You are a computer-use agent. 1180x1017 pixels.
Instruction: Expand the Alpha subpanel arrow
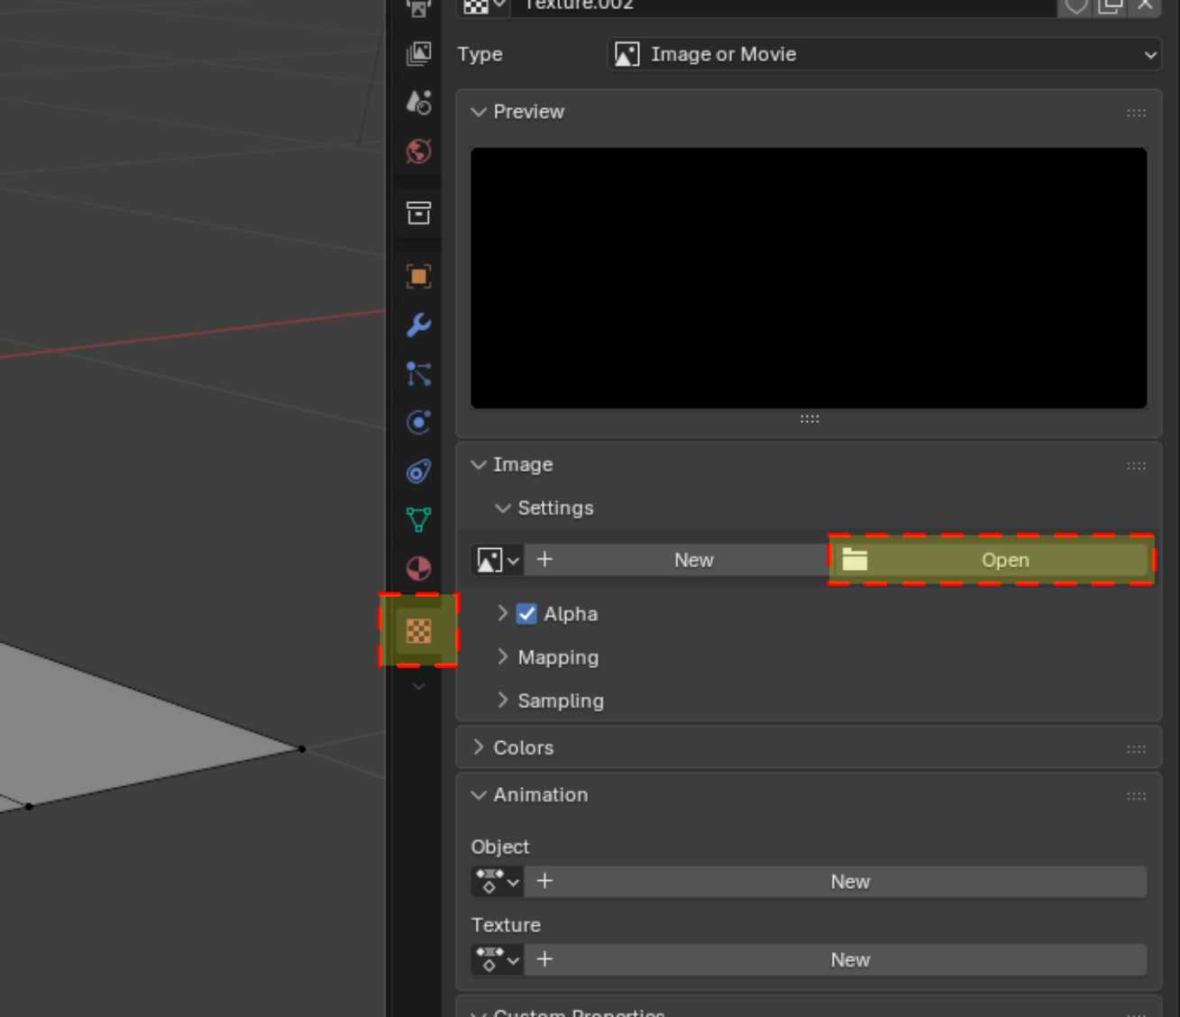pos(503,613)
